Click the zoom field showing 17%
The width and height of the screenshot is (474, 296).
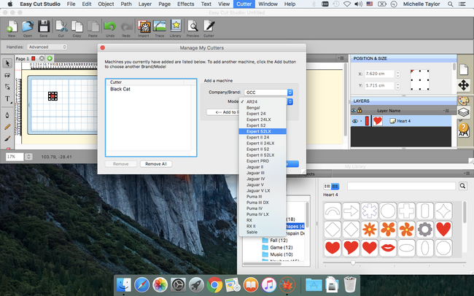15,157
